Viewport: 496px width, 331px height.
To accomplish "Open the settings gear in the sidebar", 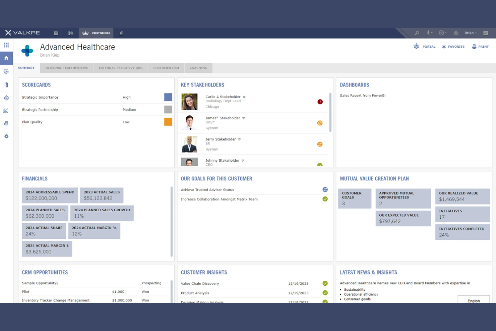I will pyautogui.click(x=6, y=136).
